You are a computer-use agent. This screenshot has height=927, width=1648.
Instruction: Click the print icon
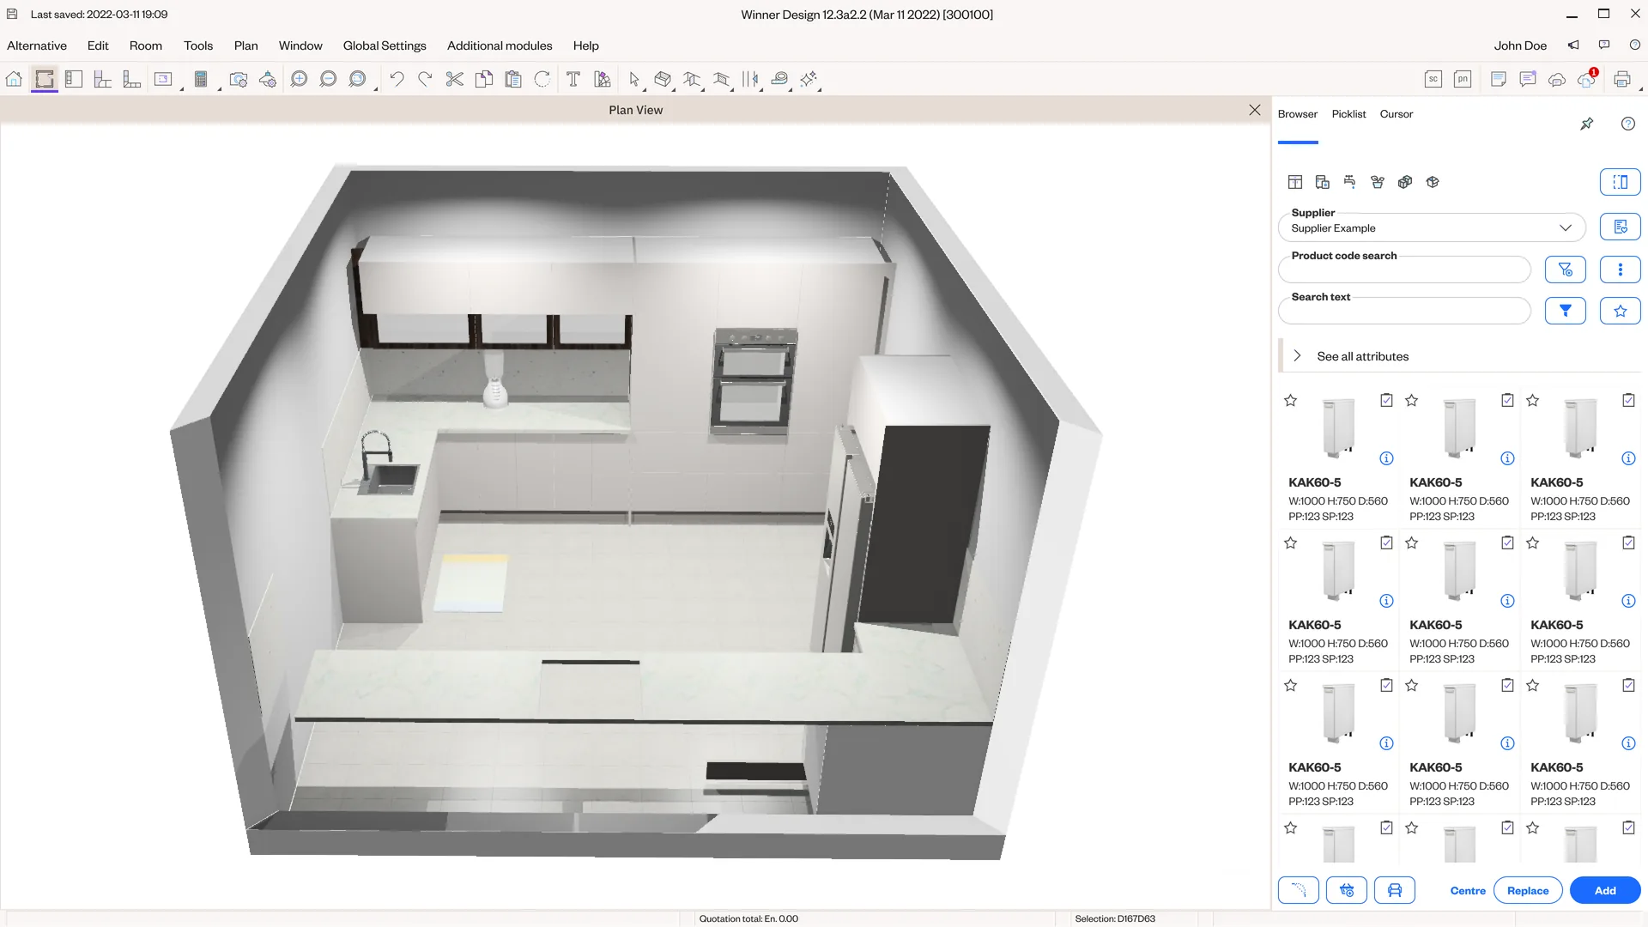1621,79
